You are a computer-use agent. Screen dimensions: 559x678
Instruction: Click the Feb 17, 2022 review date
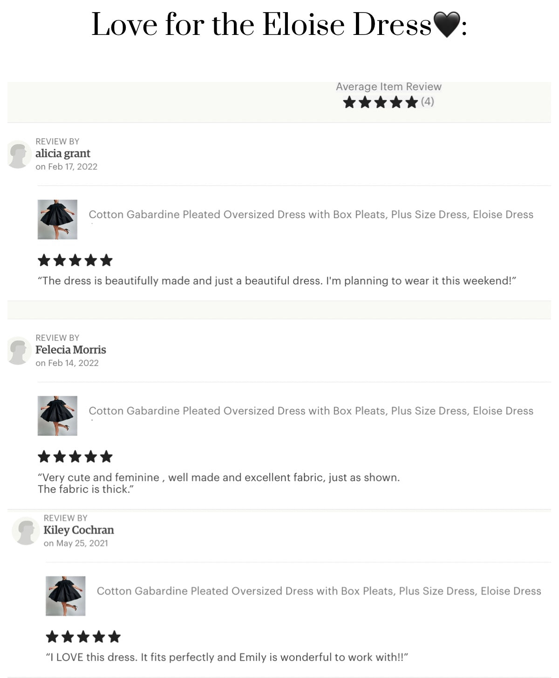72,167
